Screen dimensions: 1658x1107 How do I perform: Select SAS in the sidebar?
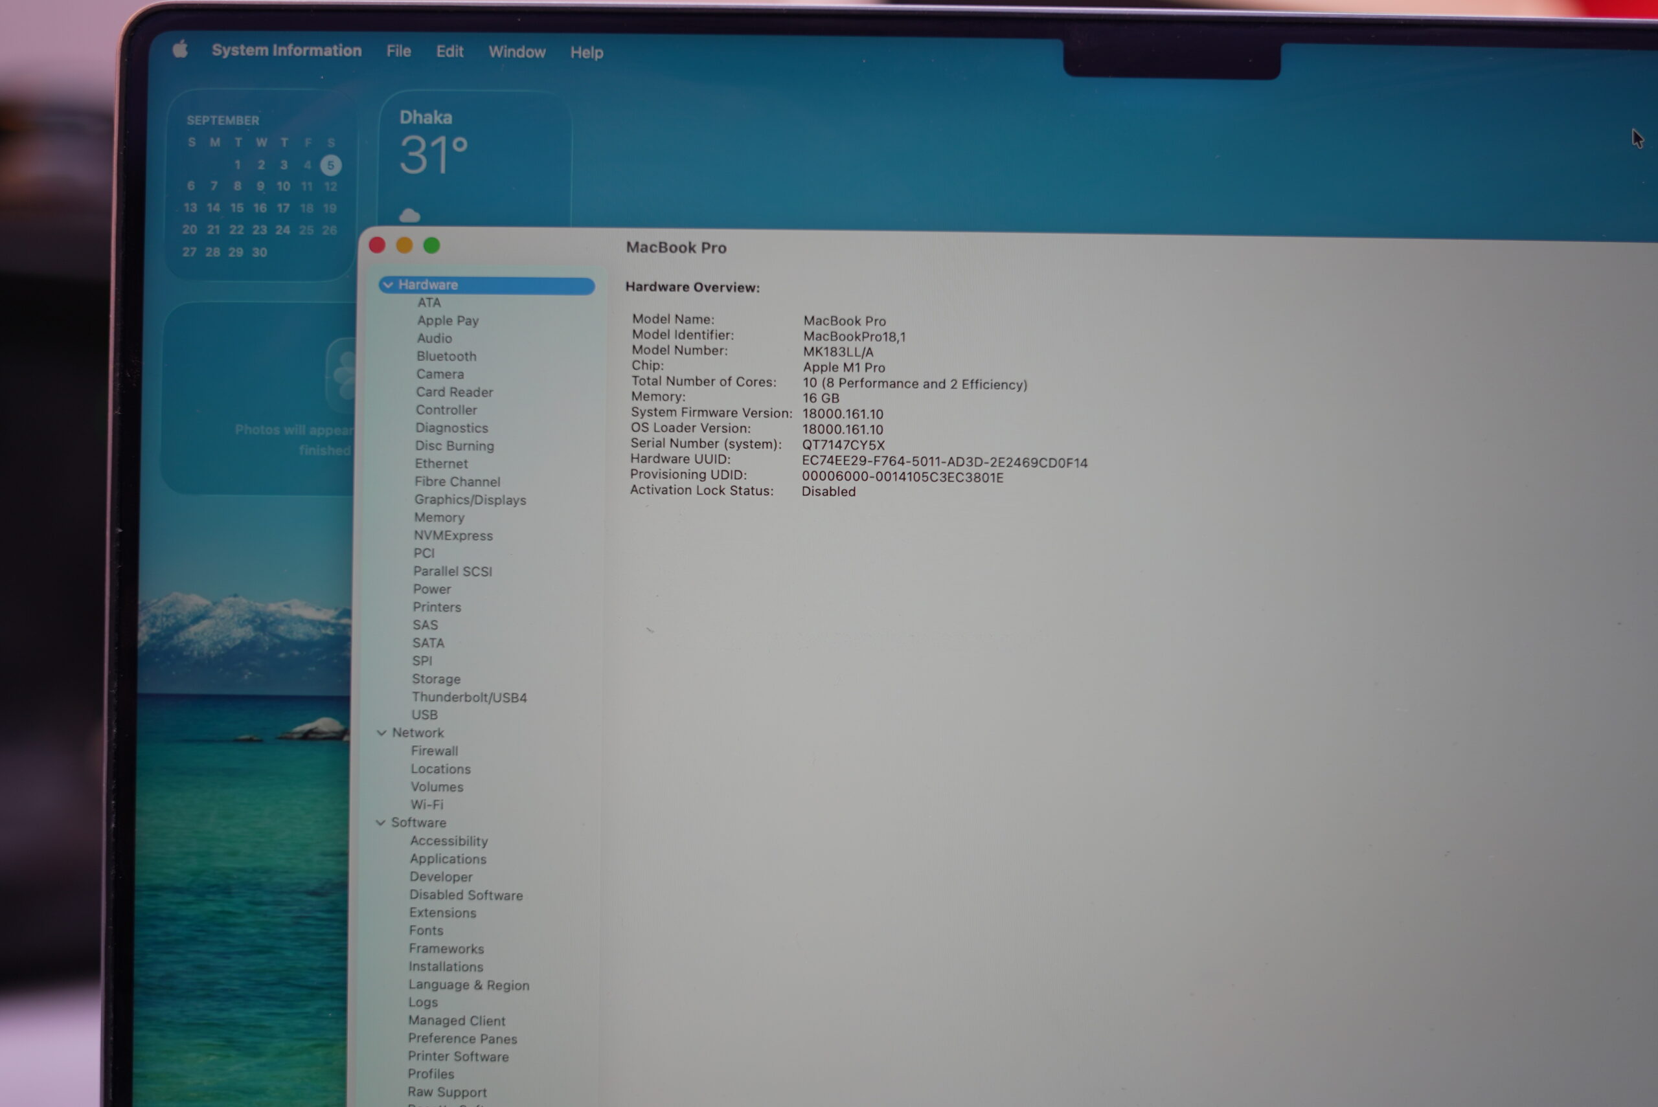[425, 625]
